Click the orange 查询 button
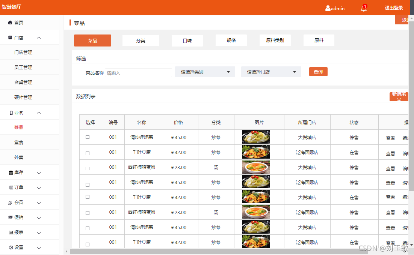 [318, 72]
